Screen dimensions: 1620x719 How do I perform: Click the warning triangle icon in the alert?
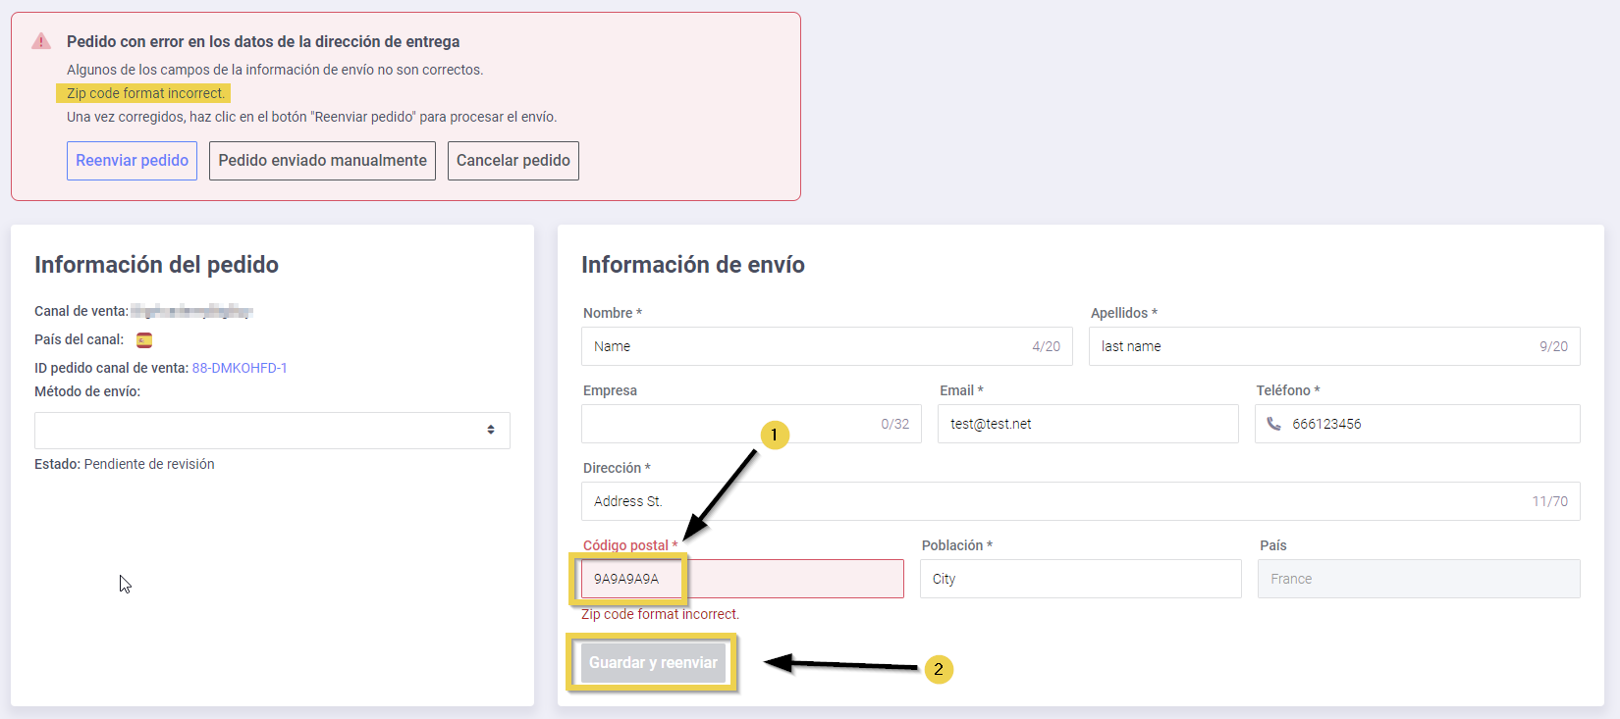[41, 41]
